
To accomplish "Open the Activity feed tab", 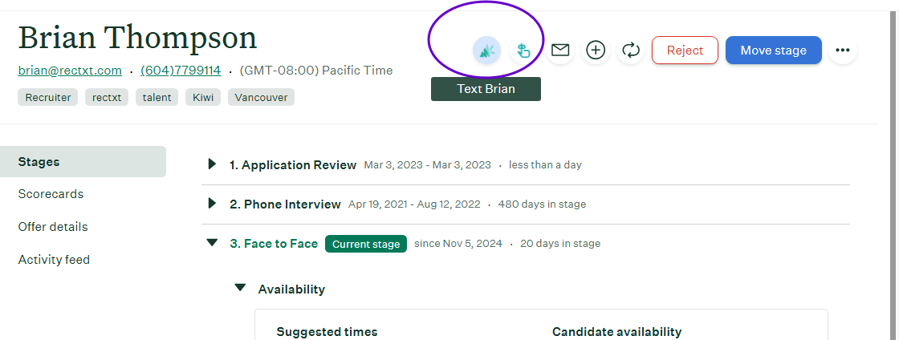I will point(54,260).
